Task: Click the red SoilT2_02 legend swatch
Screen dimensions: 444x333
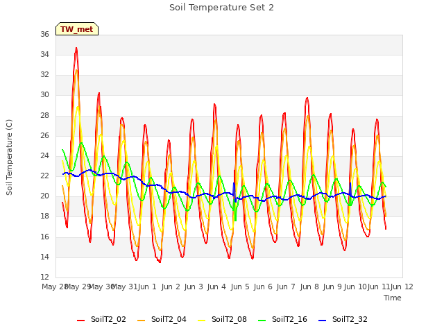Action: [x=80, y=321]
